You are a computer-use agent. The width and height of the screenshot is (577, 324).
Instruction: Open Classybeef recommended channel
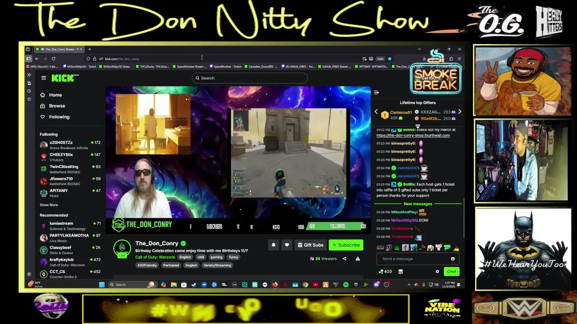tap(70, 250)
